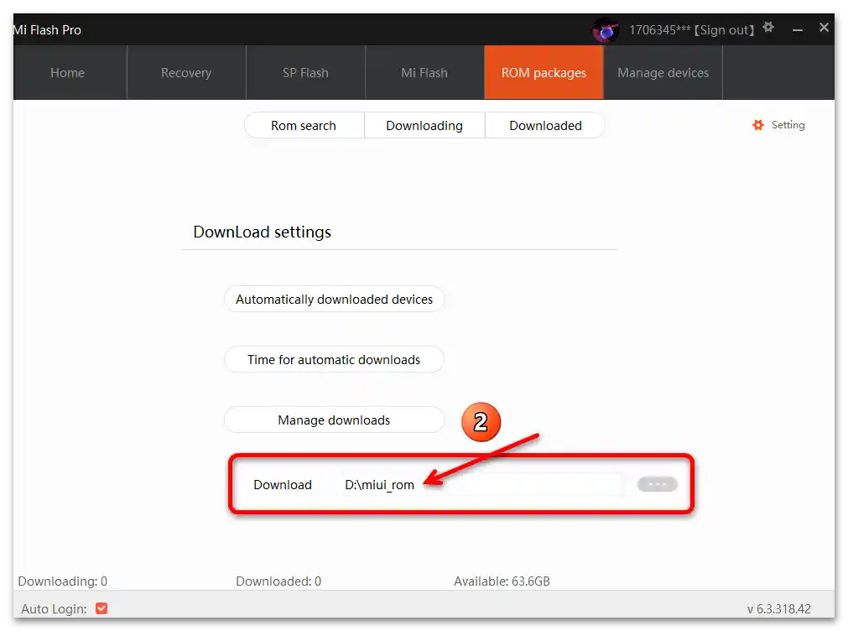Viewport: 848px width, 631px height.
Task: Click the 1706345*** account name
Action: 660,30
